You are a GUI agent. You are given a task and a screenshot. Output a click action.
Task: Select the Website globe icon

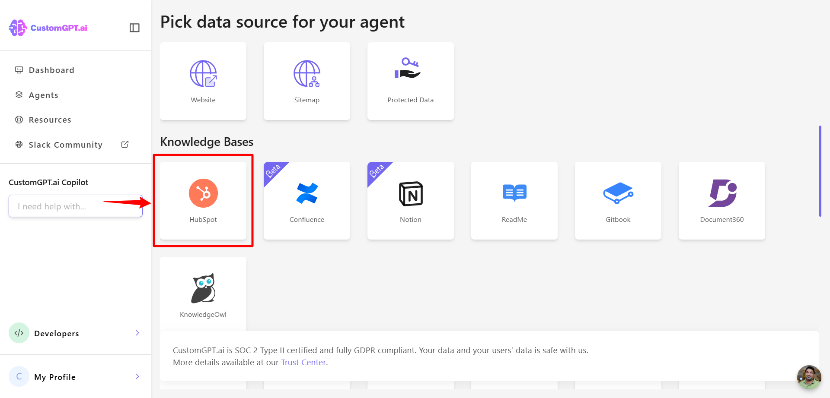(x=203, y=74)
